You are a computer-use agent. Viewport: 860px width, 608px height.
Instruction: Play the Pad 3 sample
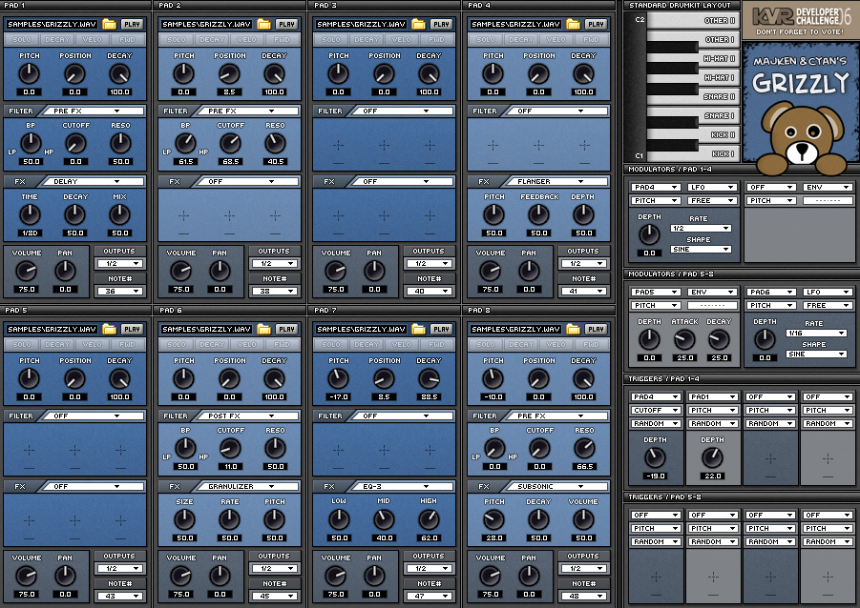(x=442, y=24)
